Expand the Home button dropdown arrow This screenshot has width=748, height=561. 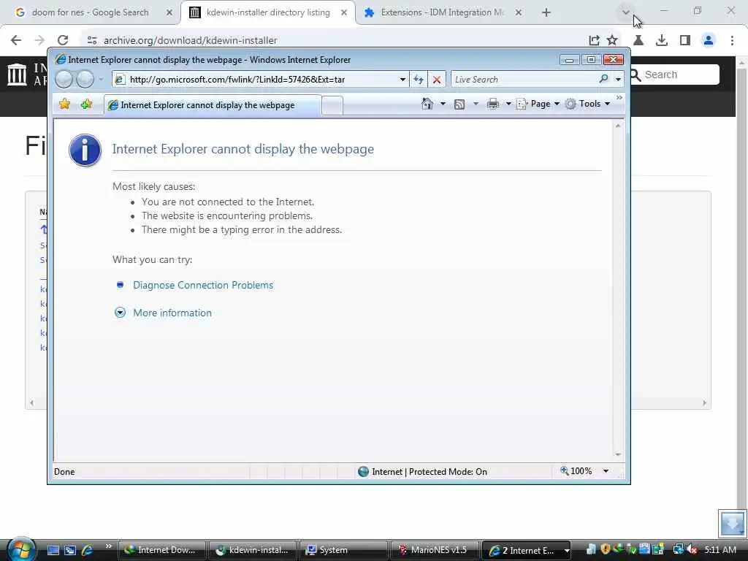[x=443, y=104]
